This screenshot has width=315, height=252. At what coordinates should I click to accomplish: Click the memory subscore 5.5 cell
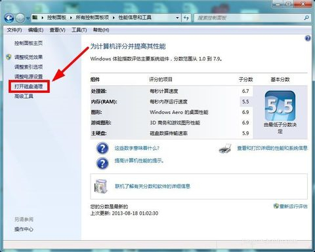coord(246,101)
